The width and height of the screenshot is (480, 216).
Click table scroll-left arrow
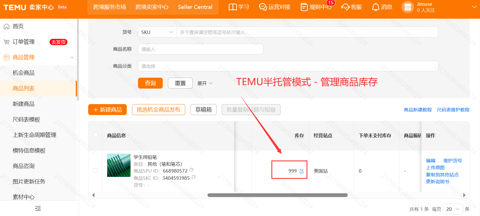[x=93, y=195]
